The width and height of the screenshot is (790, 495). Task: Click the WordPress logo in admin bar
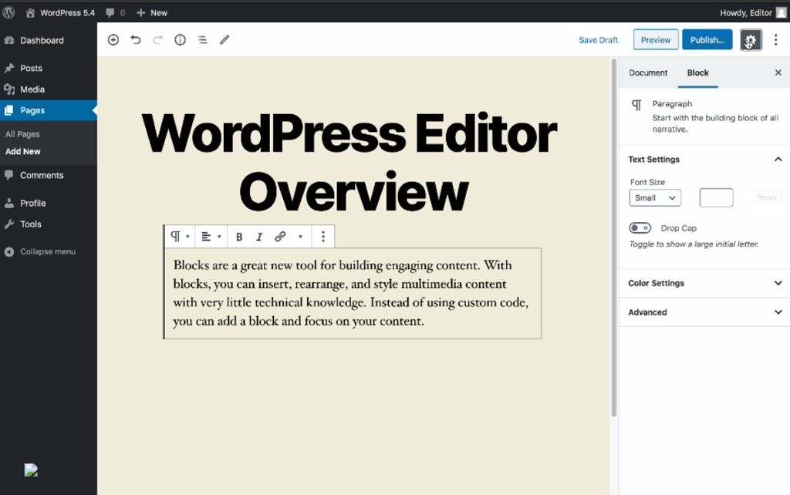[x=8, y=12]
